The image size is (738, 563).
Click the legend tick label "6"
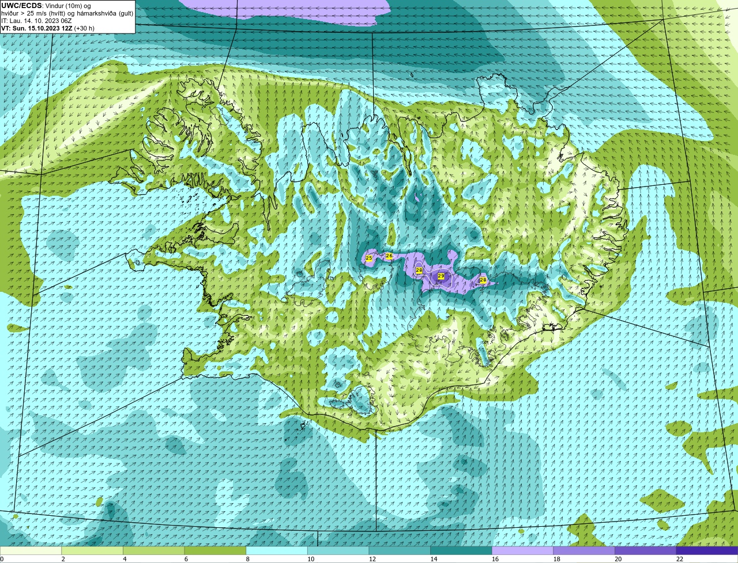(x=186, y=559)
